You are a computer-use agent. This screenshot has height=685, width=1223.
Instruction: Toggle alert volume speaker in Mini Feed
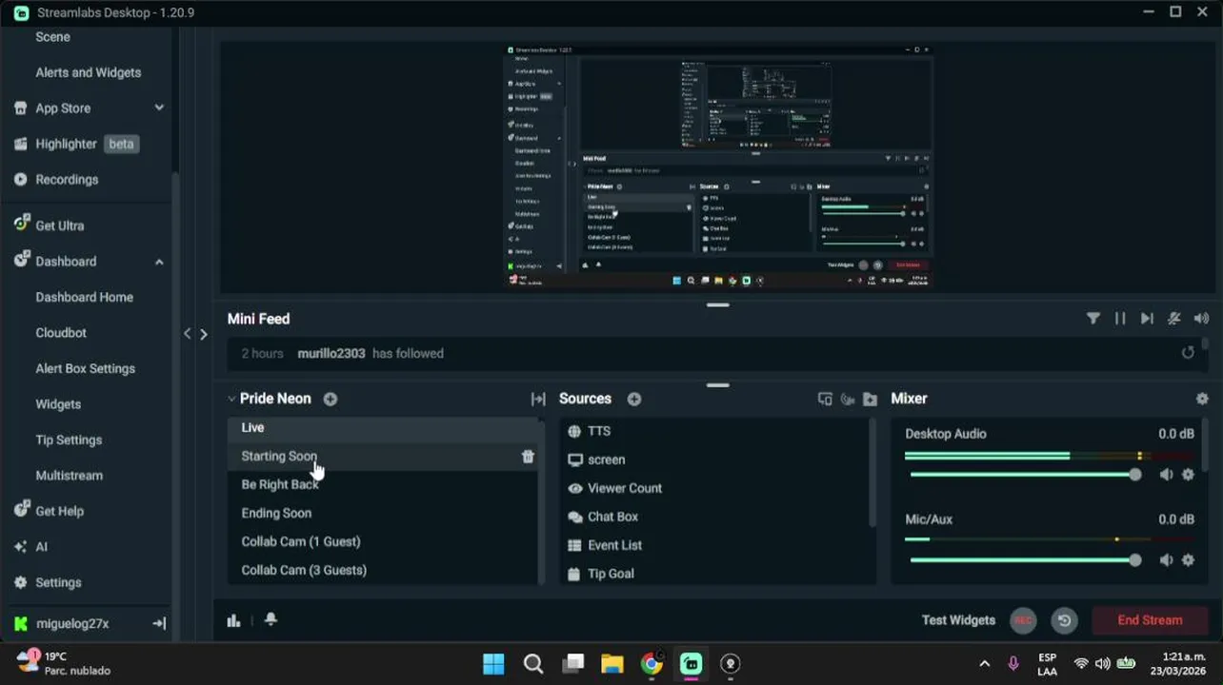(1201, 319)
